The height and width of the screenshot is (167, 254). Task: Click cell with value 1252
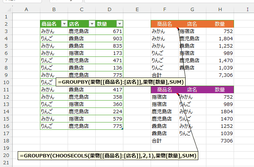coord(220,126)
